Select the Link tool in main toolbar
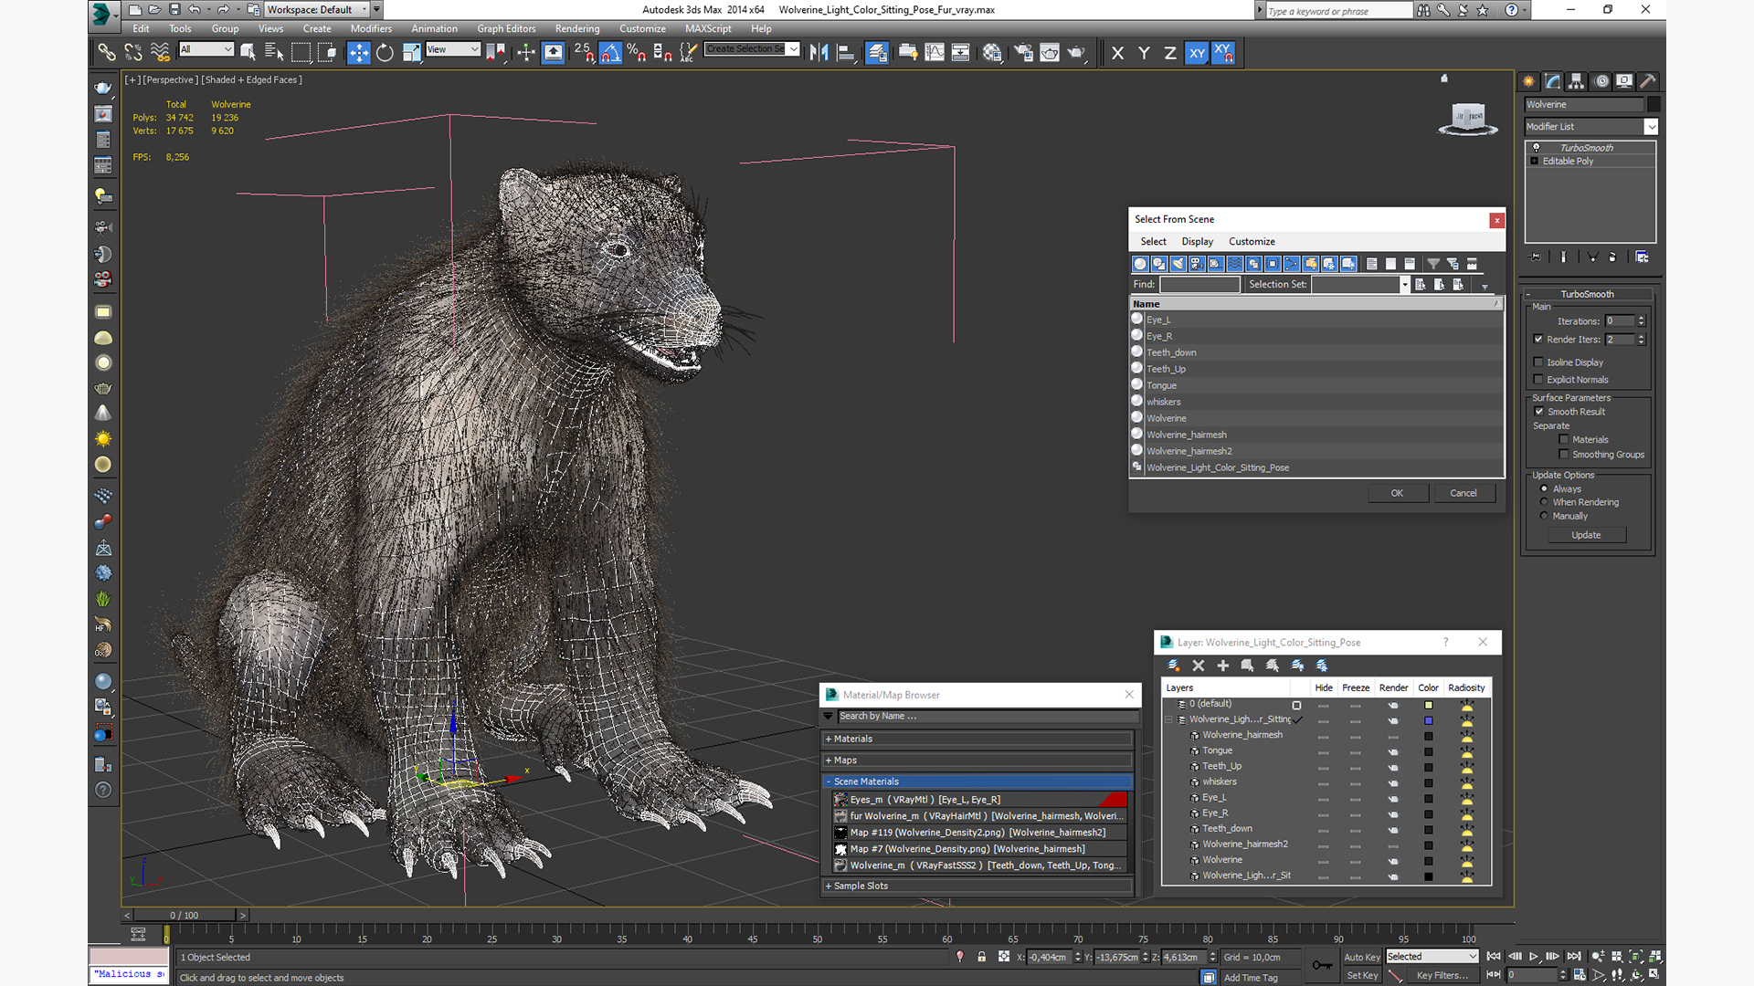 click(107, 52)
